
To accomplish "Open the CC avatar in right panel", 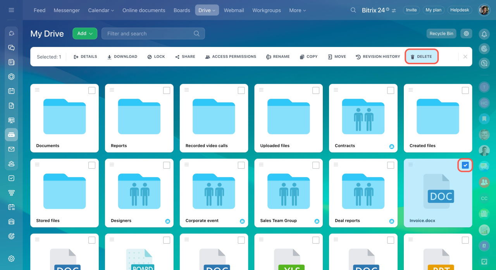I will tap(484, 198).
